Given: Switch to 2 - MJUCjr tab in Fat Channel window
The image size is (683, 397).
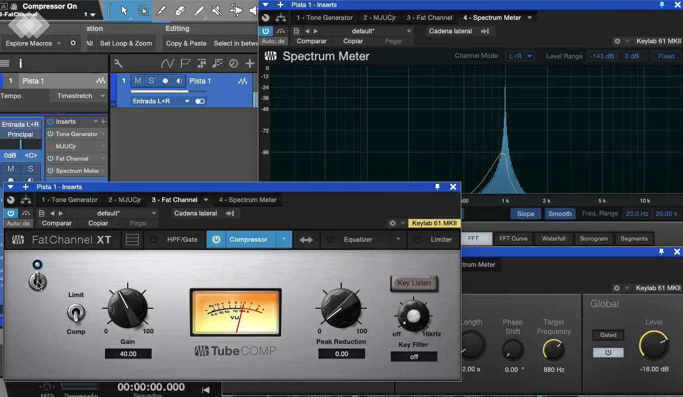Looking at the screenshot, I should (125, 200).
